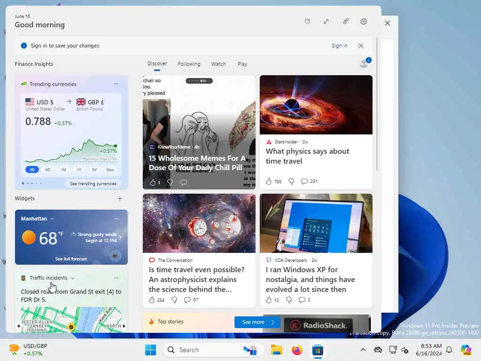The height and width of the screenshot is (361, 481).
Task: Open the strong gusty winds alert arrow
Action: point(120,237)
